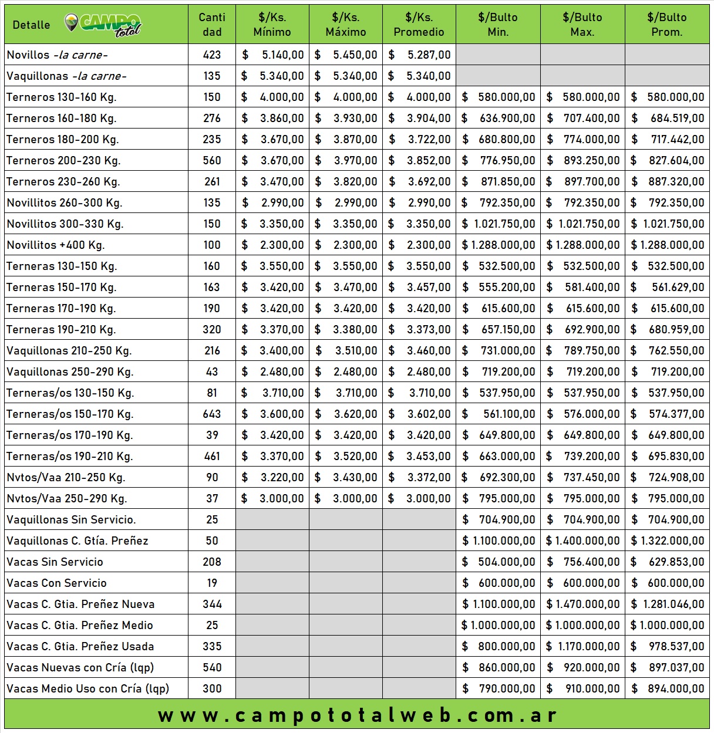Click the "$/Ks. Mínimo" column header
Screen dimensions: 714x733
(x=272, y=25)
